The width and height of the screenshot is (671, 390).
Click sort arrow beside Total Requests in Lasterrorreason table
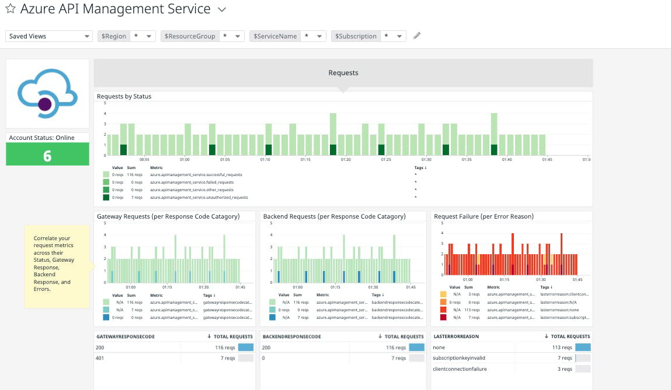coord(547,336)
